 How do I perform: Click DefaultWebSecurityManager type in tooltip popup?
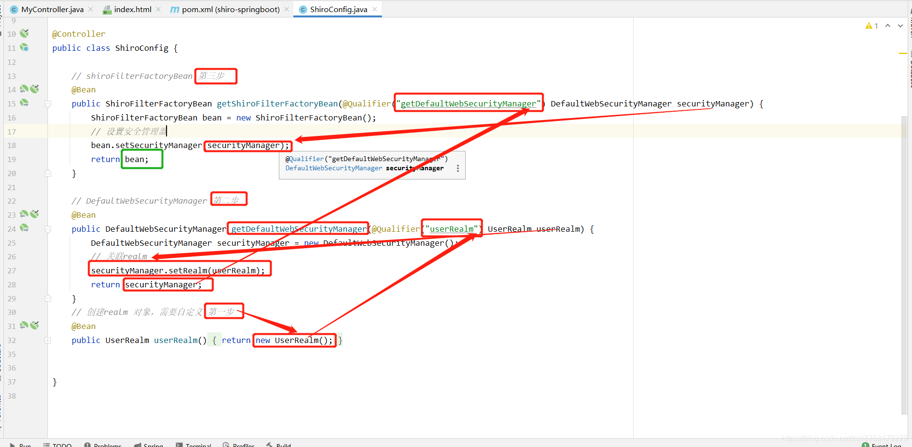coord(334,168)
